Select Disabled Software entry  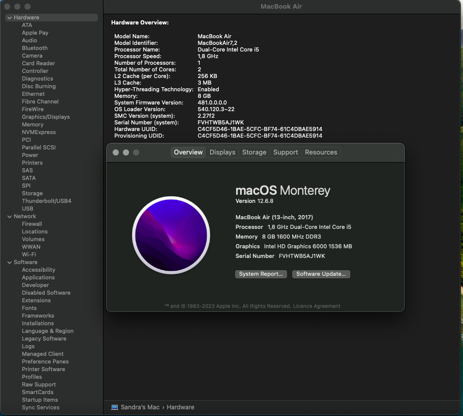(46, 293)
